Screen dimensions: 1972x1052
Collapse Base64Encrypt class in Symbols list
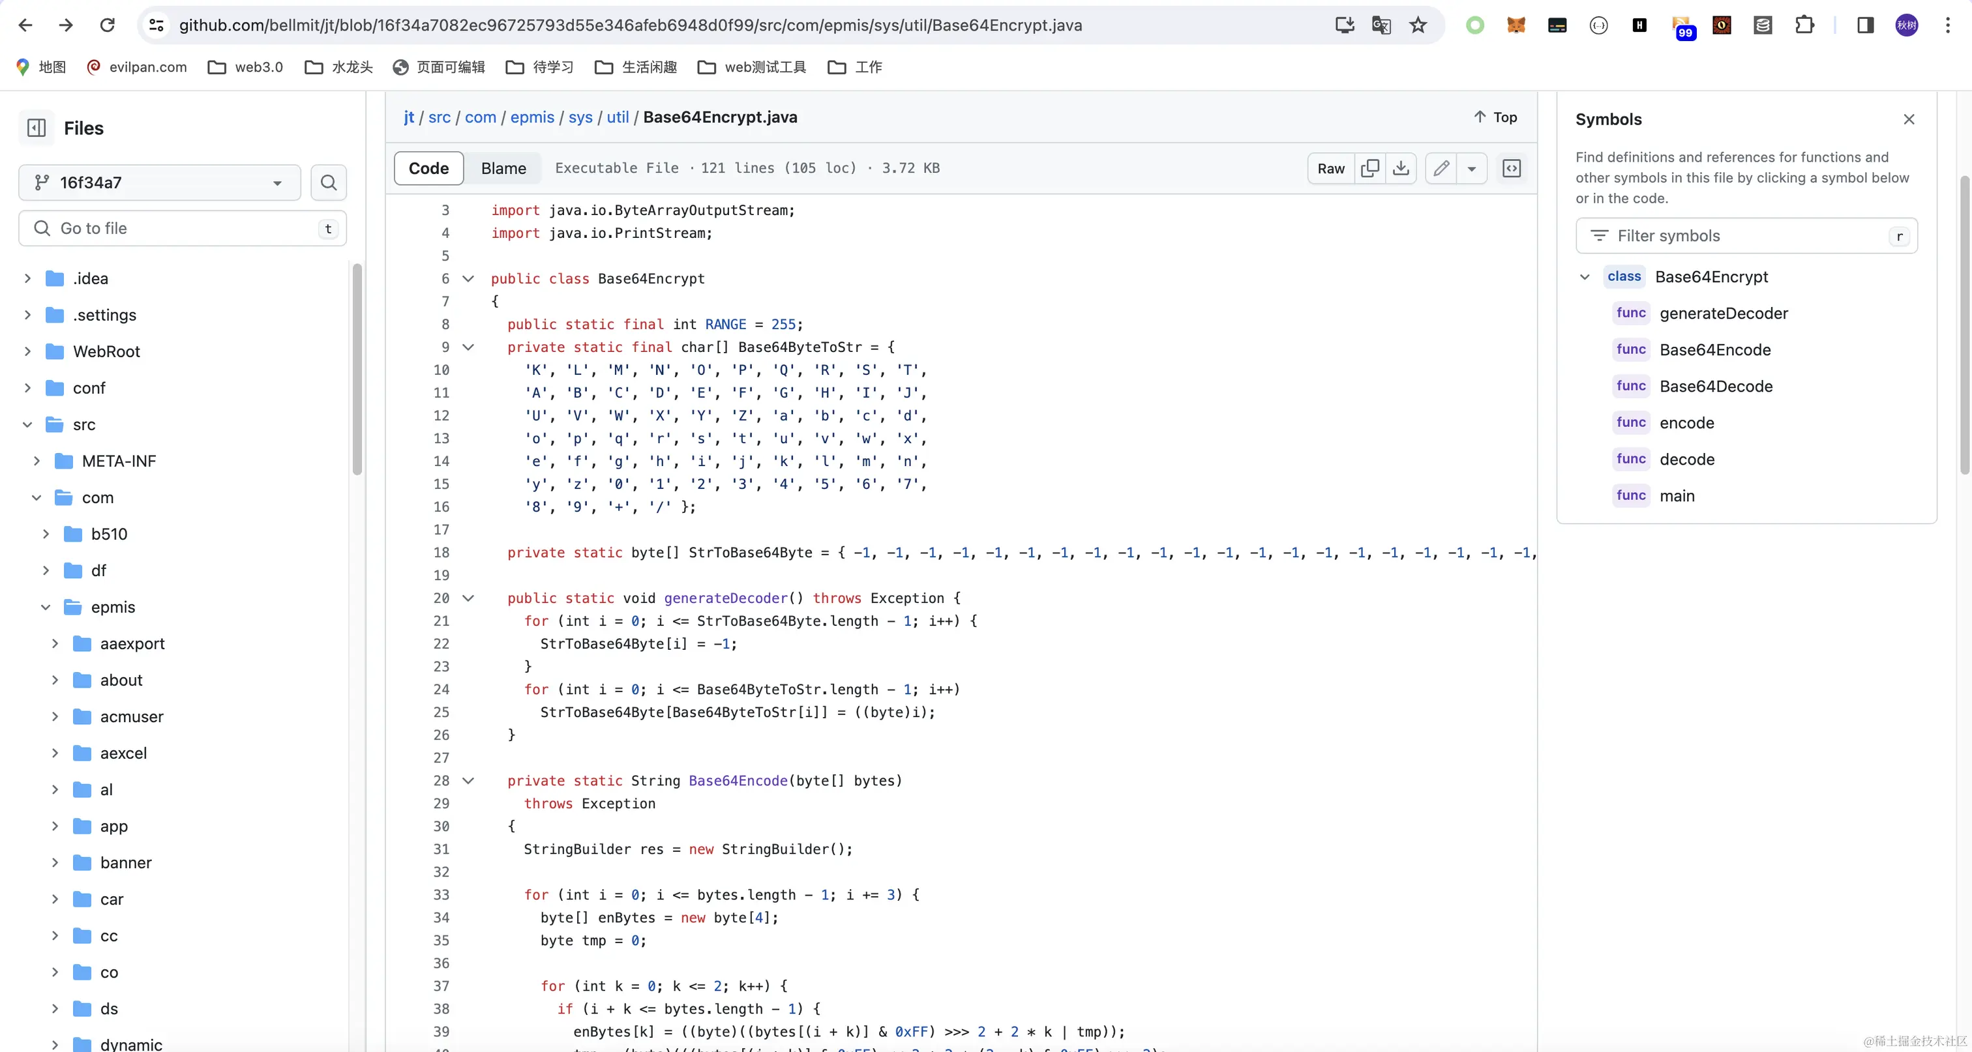[1585, 277]
